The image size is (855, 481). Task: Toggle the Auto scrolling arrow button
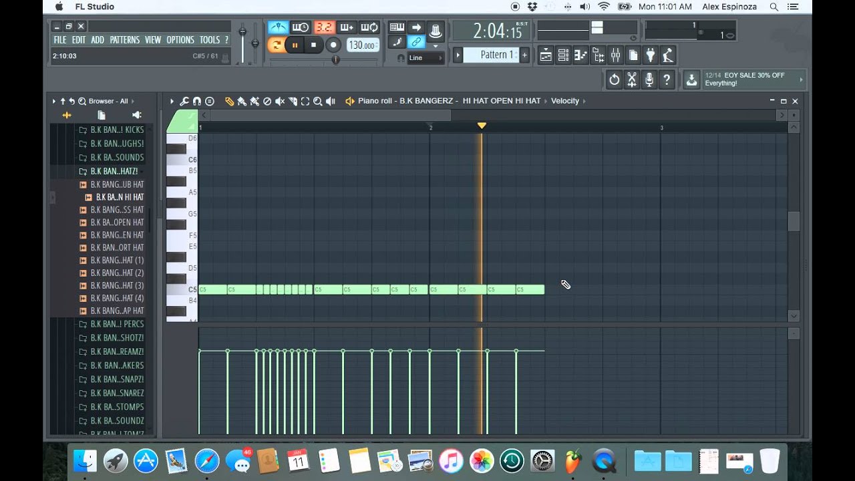[x=416, y=27]
